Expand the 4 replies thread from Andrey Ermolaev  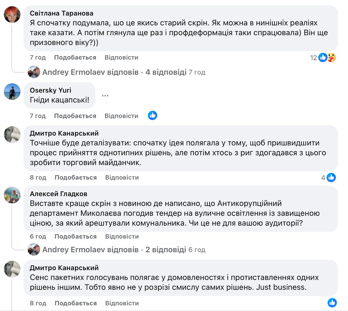click(166, 72)
